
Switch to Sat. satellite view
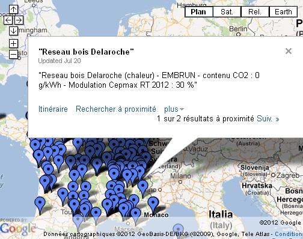227,12
